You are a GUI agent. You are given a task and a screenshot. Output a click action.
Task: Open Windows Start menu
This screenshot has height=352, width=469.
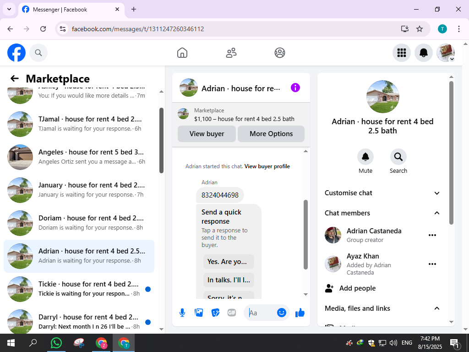pos(11,343)
